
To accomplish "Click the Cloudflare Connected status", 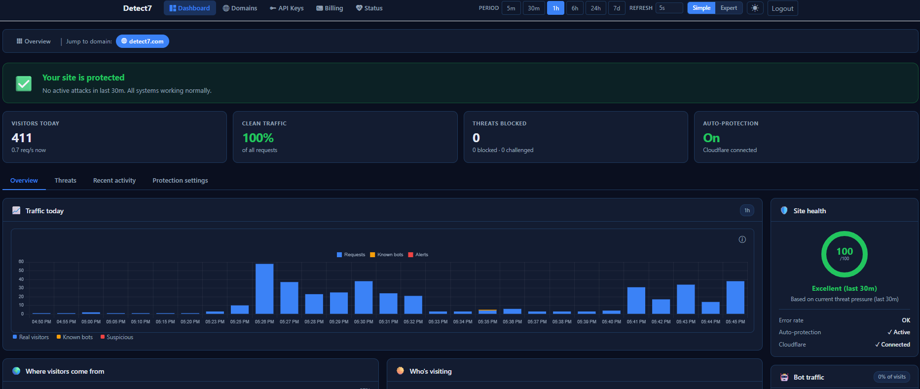I will pyautogui.click(x=892, y=345).
